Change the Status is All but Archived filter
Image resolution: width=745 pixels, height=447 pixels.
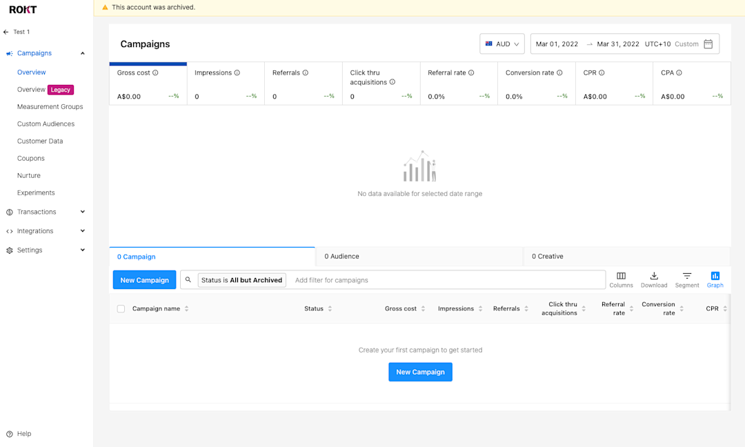tap(242, 280)
